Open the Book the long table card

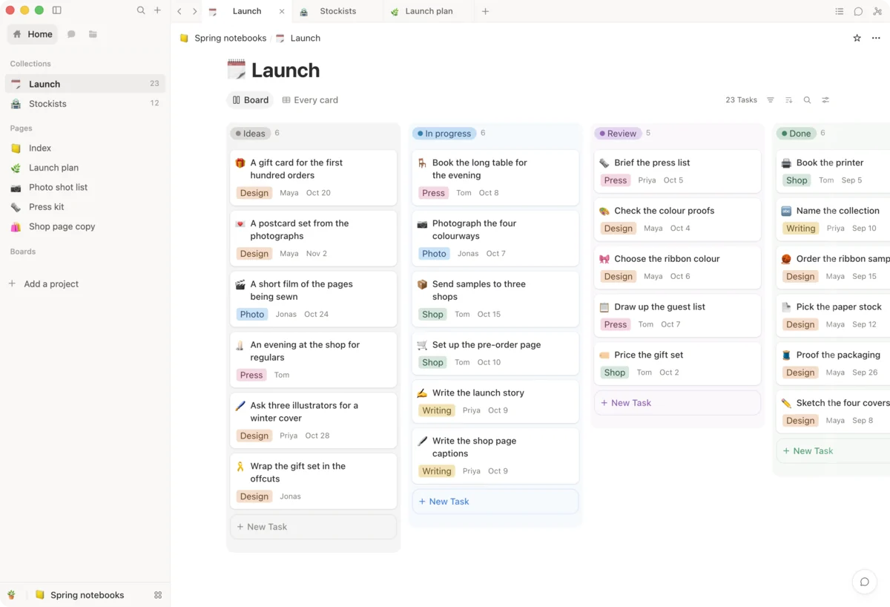point(495,177)
